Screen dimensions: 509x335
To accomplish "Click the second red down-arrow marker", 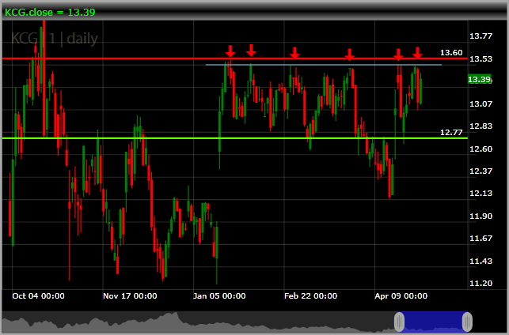I will click(x=251, y=51).
